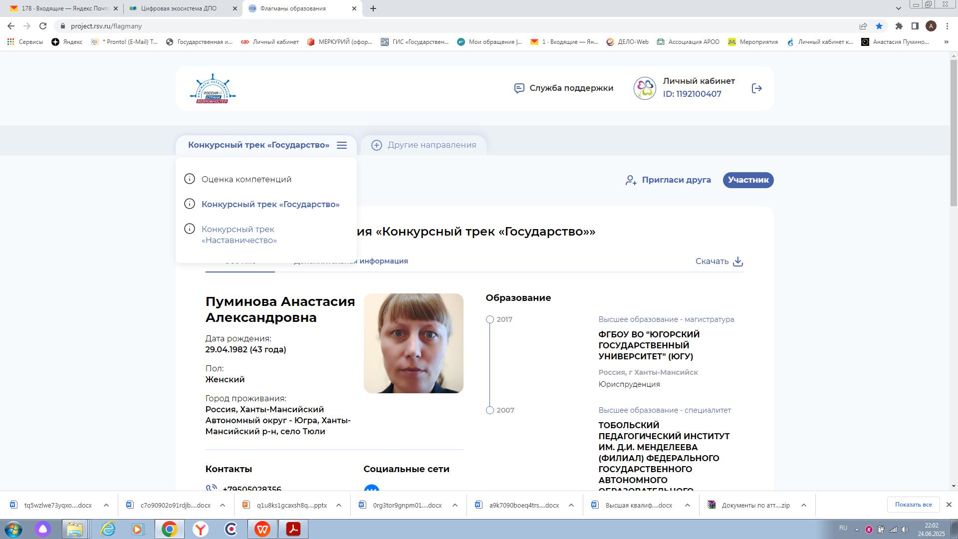Image resolution: width=958 pixels, height=539 pixels.
Task: Go back with browser back arrow
Action: tap(11, 26)
